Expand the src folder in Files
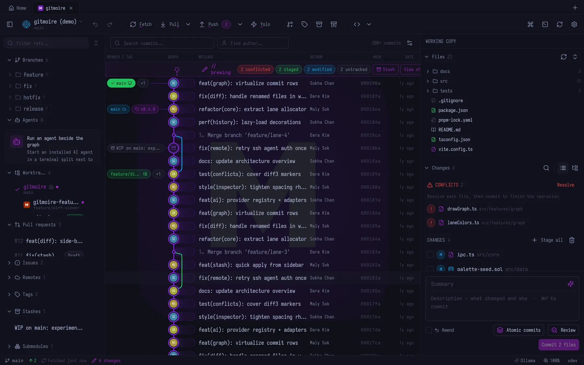This screenshot has width=584, height=365. tap(428, 81)
